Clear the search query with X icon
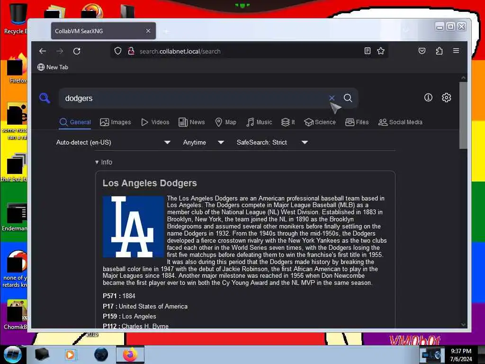485x364 pixels. click(x=332, y=98)
